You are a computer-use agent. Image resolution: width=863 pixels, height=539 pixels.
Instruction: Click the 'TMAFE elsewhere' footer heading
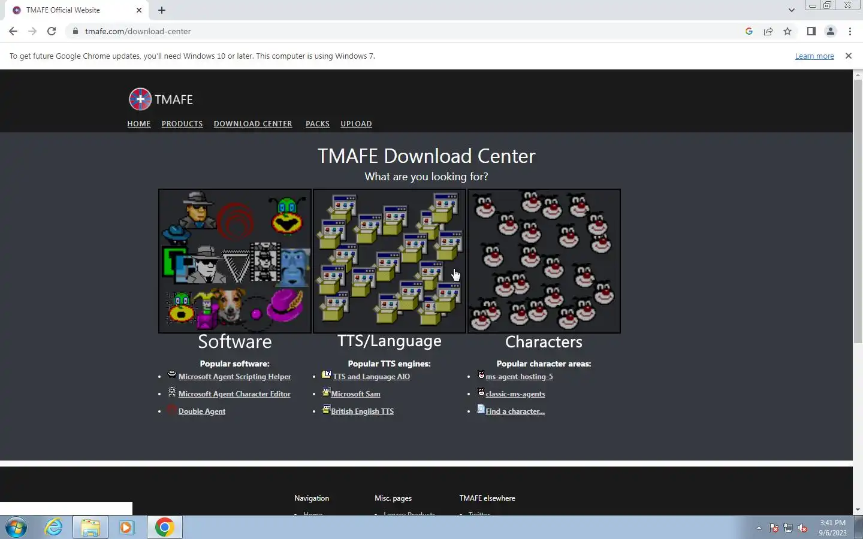point(487,498)
